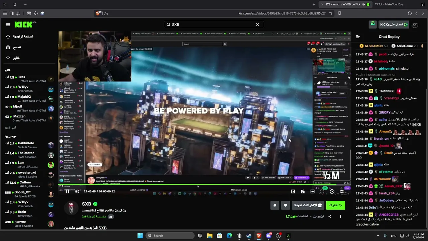
Task: Toggle theater mode in the player
Action: [312, 191]
